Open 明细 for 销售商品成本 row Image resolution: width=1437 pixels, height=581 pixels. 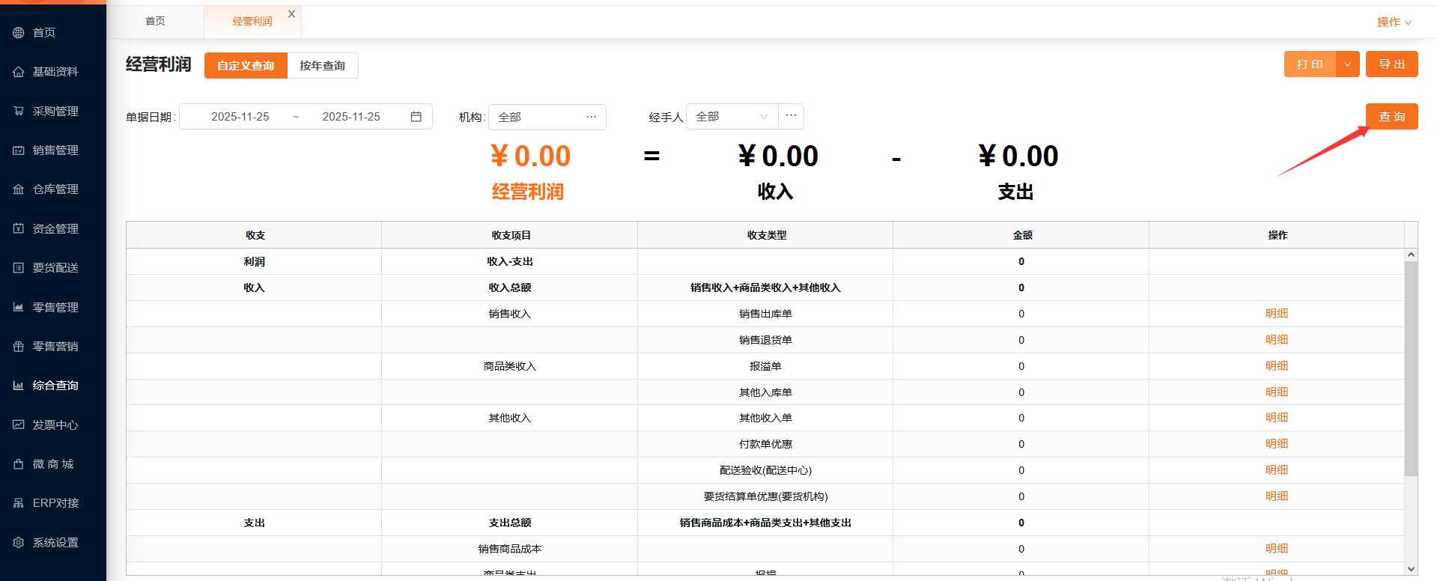coord(1277,549)
